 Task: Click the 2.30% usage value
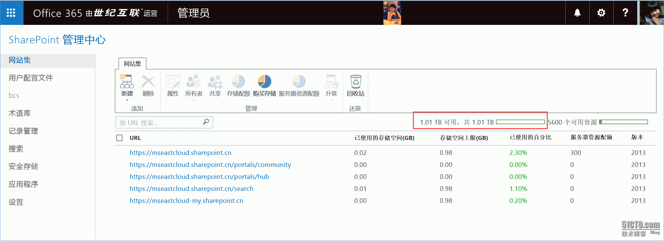coord(518,152)
